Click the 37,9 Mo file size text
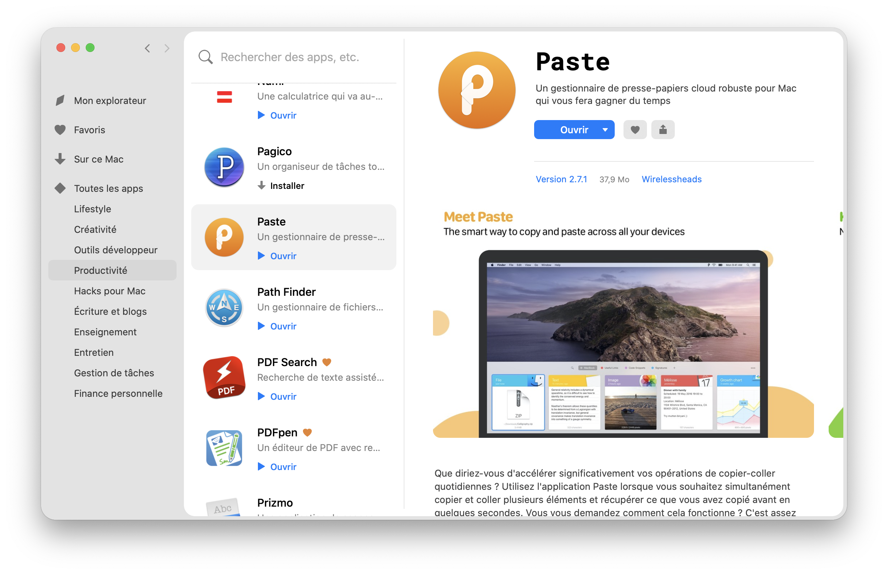Screen dimensions: 888x574 coord(614,180)
